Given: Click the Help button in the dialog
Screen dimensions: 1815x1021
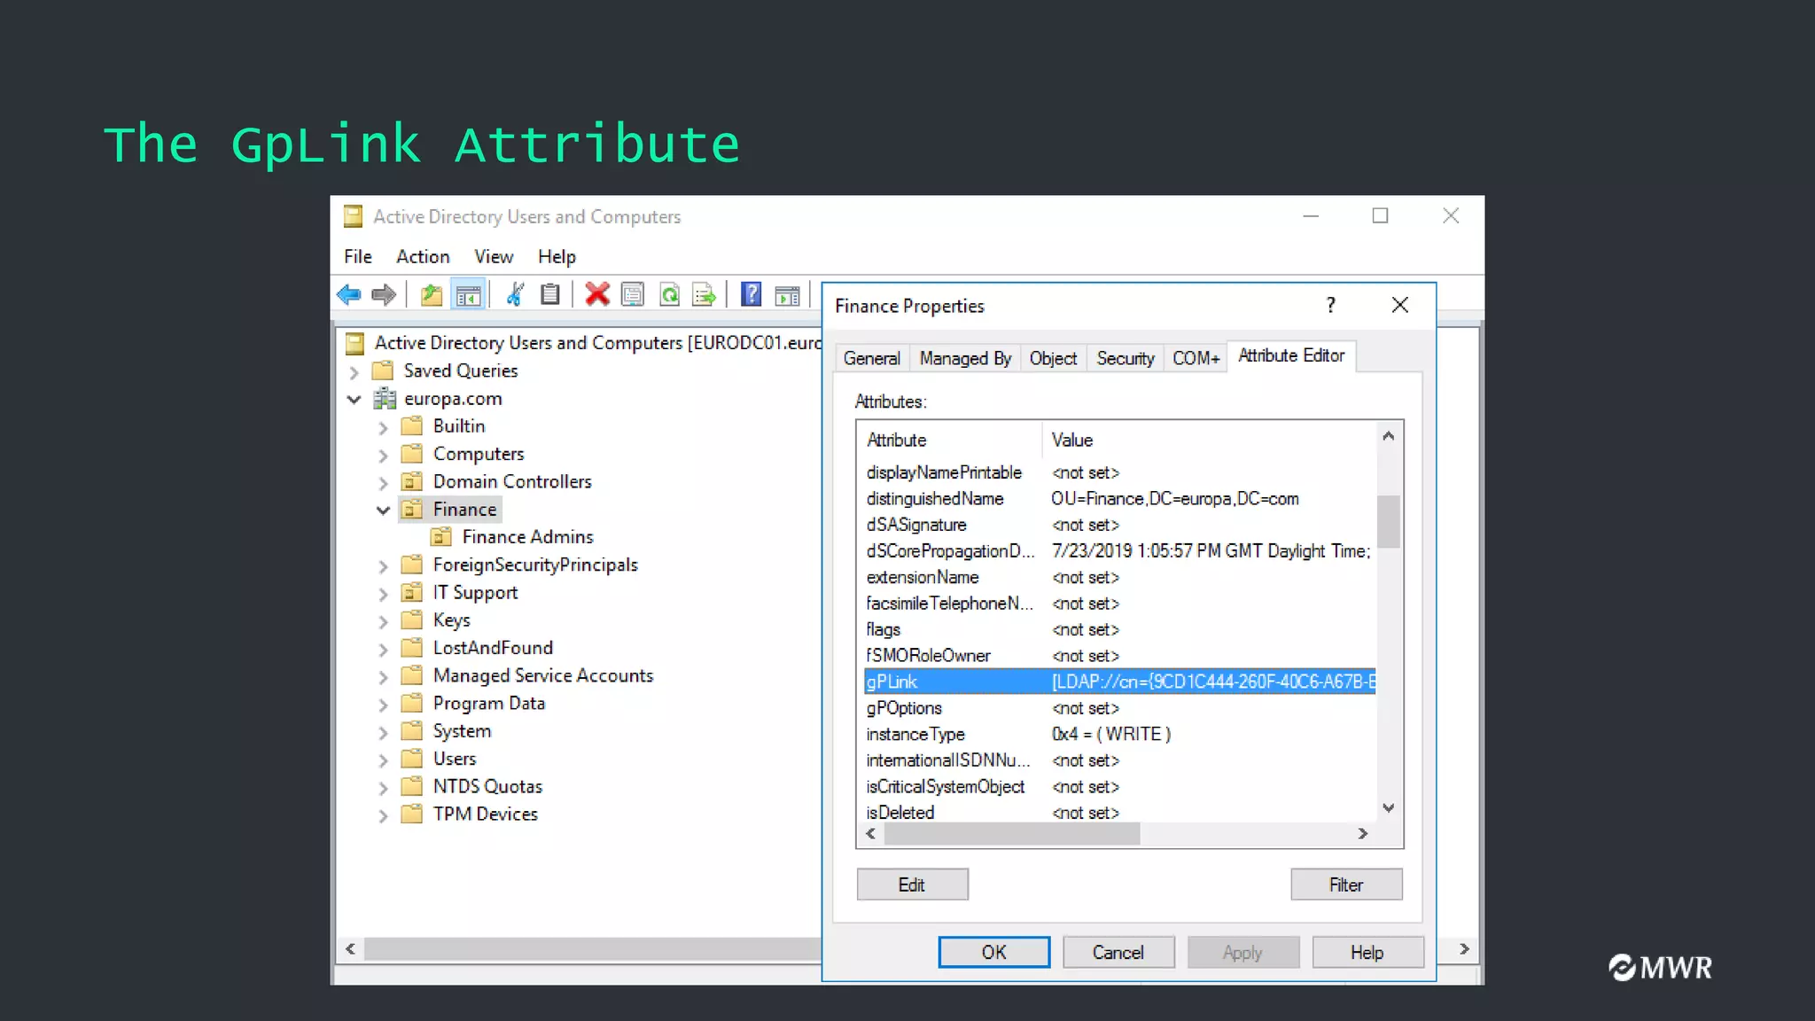Looking at the screenshot, I should click(1367, 952).
